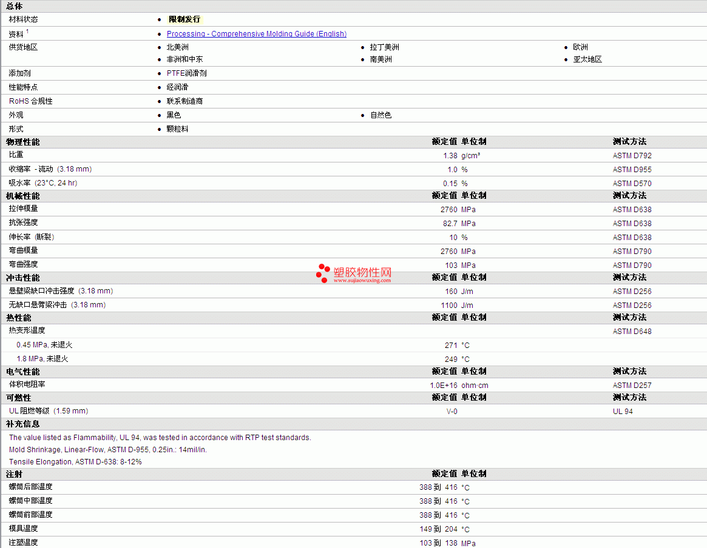Open Processing - Comprehensive Molding Guide link
707x548 pixels.
257,34
